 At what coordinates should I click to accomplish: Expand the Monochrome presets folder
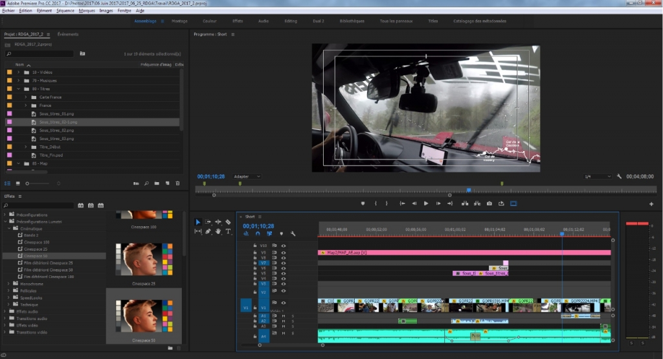click(9, 284)
